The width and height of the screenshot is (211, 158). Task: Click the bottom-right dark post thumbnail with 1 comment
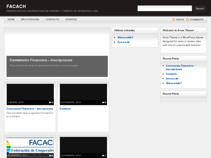83,147
